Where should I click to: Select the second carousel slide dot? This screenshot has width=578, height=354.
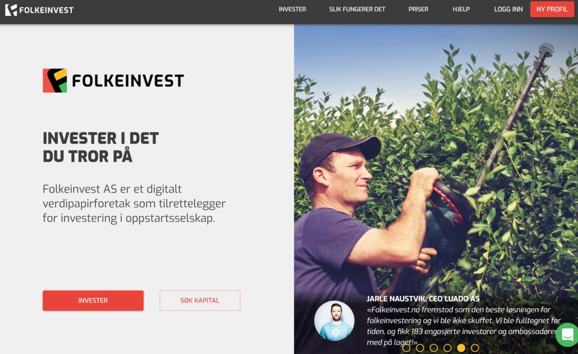pyautogui.click(x=420, y=348)
